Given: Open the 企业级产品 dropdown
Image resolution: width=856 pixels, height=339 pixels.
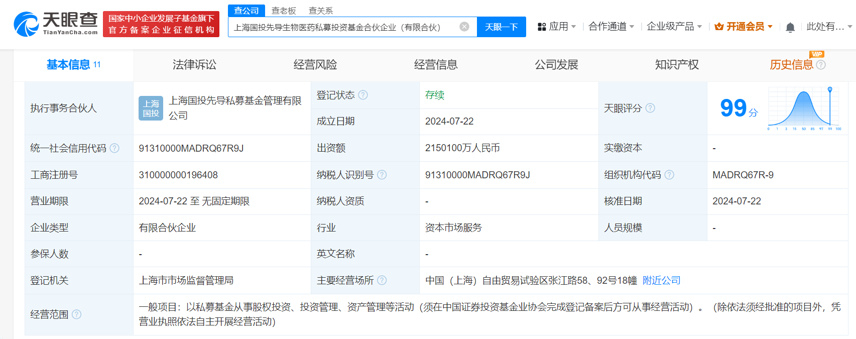Looking at the screenshot, I should point(674,27).
